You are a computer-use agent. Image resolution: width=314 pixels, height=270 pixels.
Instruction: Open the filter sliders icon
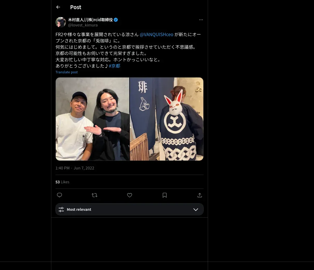(x=61, y=210)
